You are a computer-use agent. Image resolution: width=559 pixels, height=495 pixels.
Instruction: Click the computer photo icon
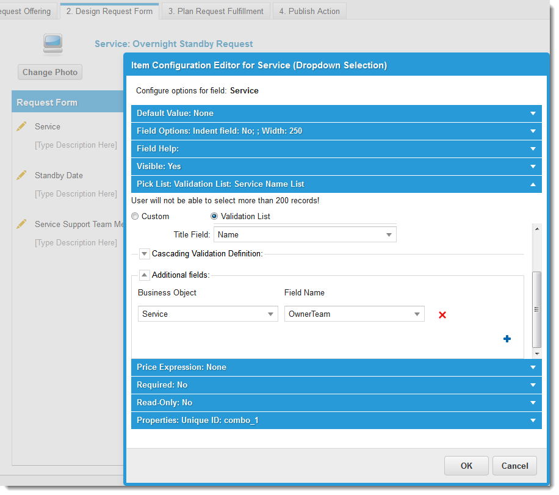coord(52,43)
